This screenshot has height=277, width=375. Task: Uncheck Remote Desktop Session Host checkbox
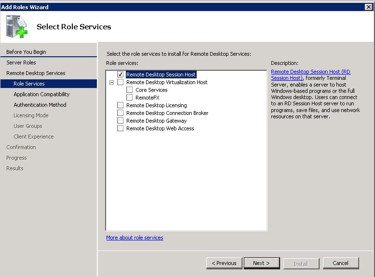pyautogui.click(x=121, y=75)
